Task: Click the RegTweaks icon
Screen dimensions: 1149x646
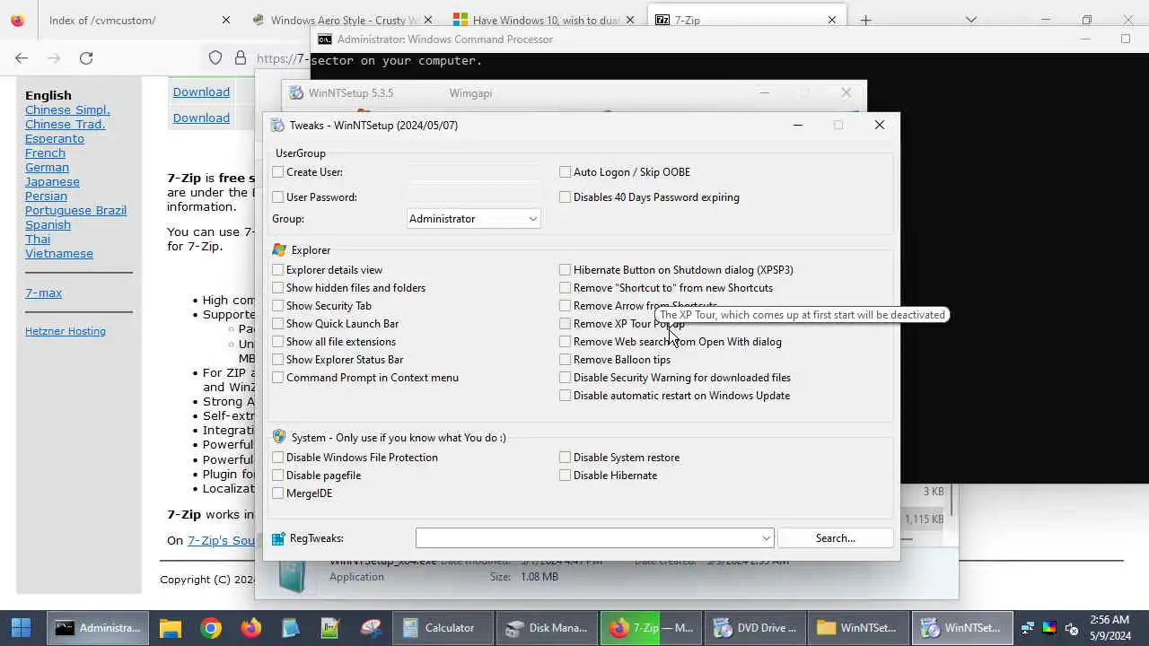Action: (x=278, y=538)
